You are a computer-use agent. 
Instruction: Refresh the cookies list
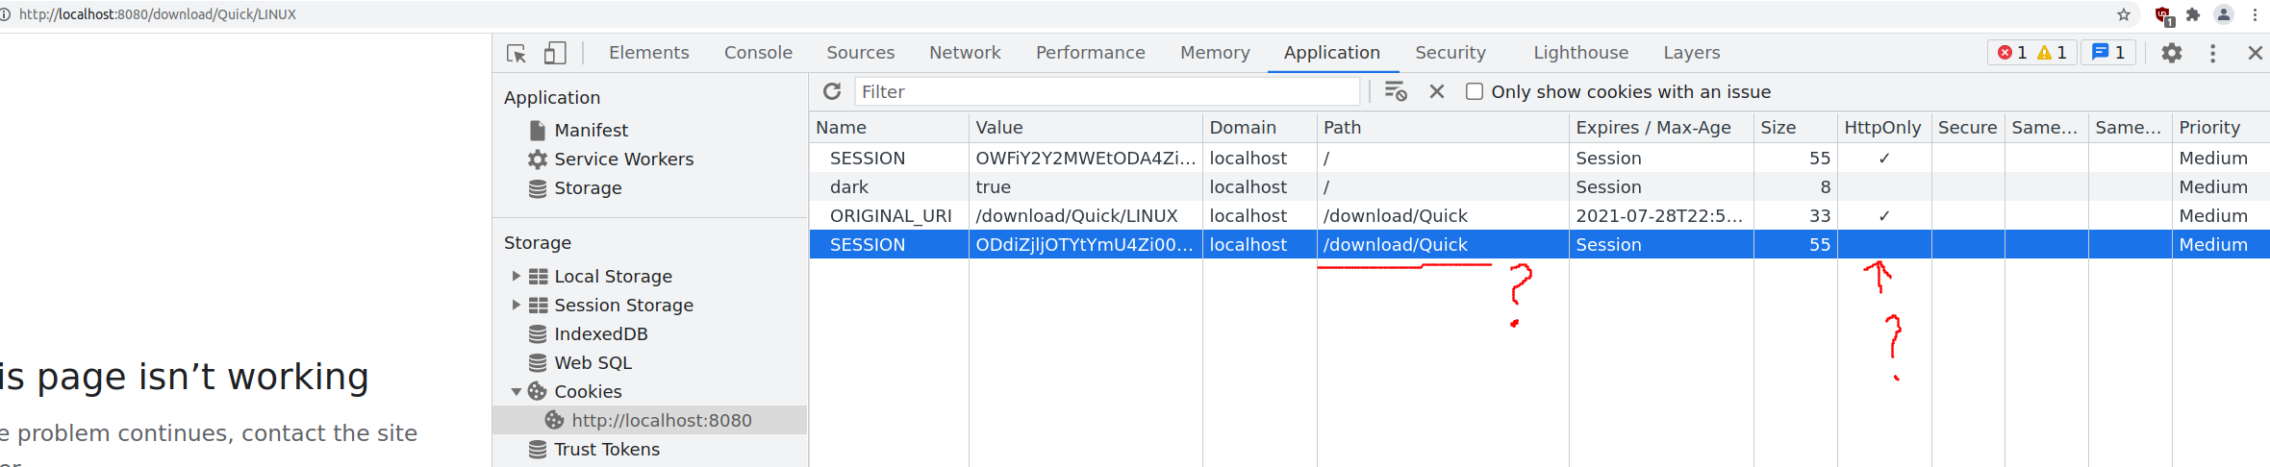click(x=832, y=91)
